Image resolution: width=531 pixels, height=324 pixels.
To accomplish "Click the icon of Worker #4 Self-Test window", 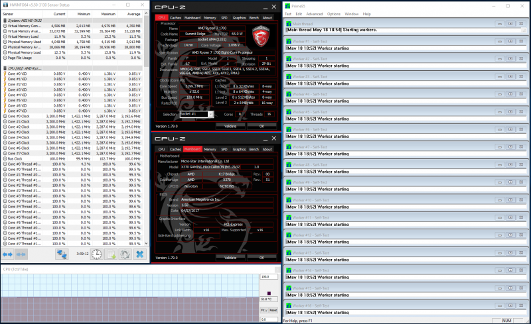I will click(289, 94).
